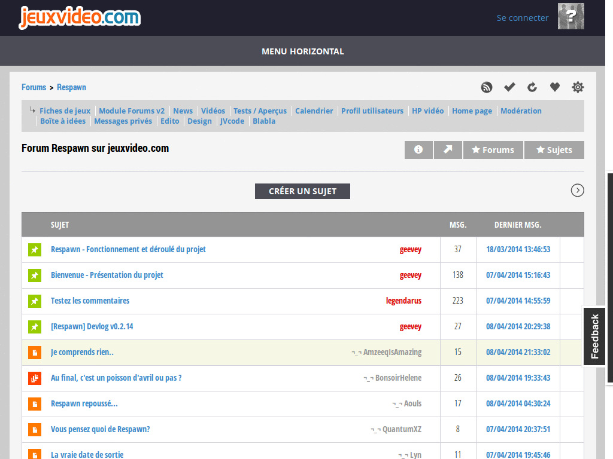
Task: Click the CRÉER UN SUJET button
Action: 302,191
